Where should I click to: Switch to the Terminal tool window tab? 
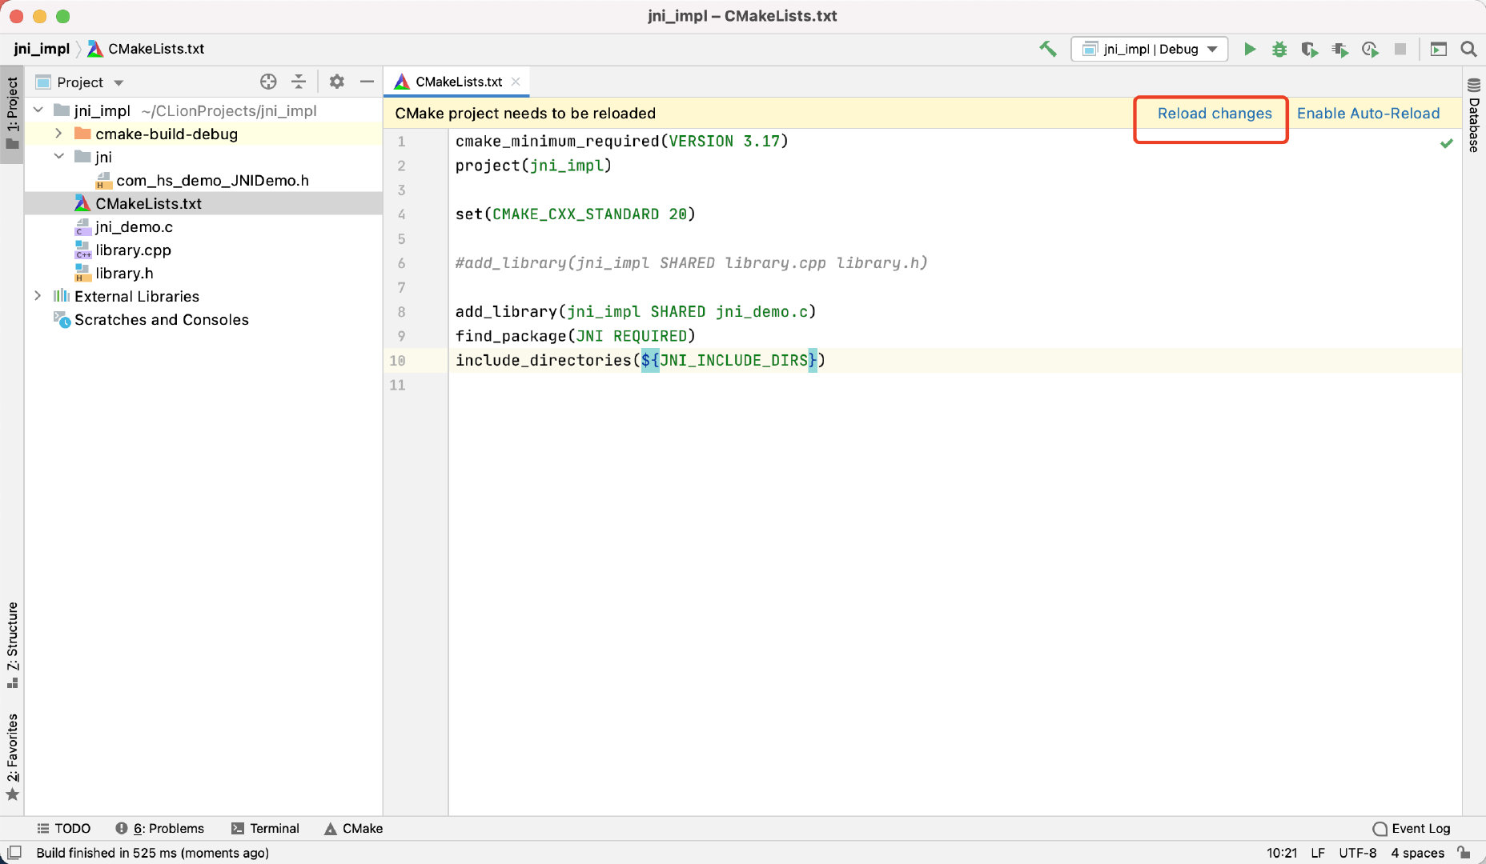(x=275, y=828)
